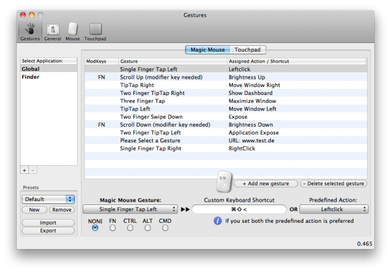Select the Two Finger TipTap Left row
This screenshot has width=391, height=272.
(226, 132)
